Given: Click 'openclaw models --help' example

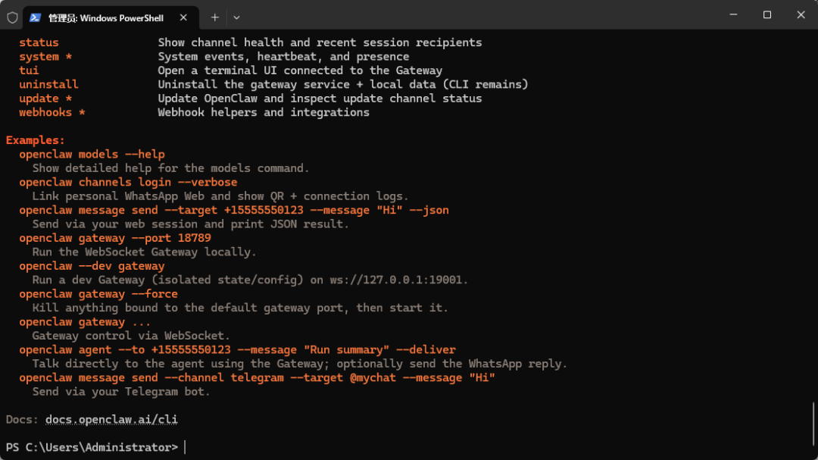Looking at the screenshot, I should pyautogui.click(x=92, y=155).
